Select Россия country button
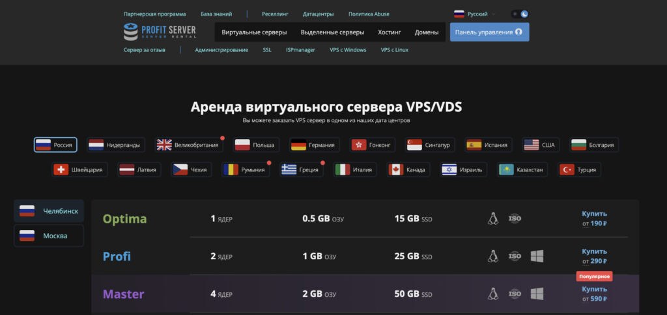Screen dimensions: 667x315 coord(55,145)
